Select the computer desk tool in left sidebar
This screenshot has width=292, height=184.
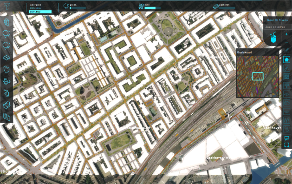6,105
